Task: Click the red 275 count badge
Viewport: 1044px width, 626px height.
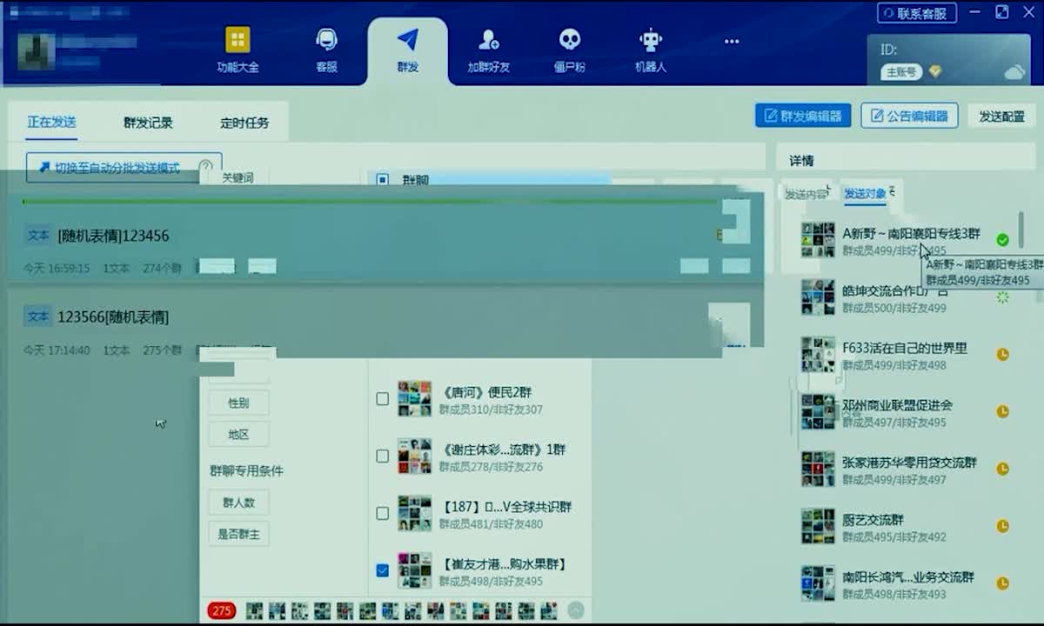Action: tap(221, 611)
